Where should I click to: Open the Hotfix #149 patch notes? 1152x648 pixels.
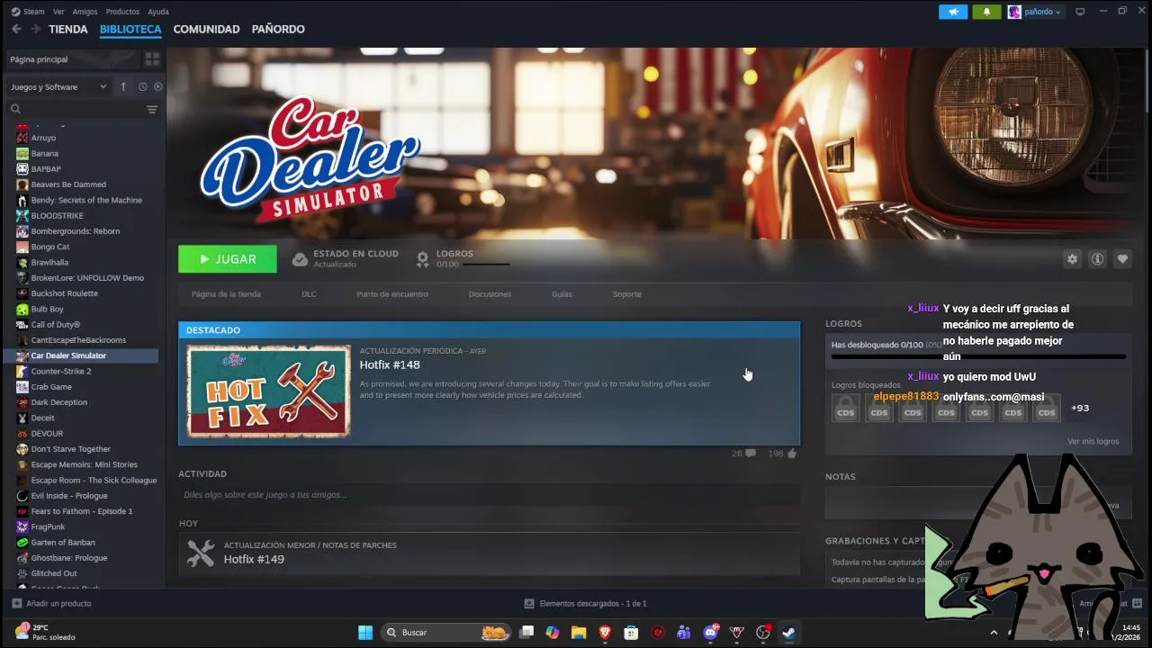tap(254, 559)
